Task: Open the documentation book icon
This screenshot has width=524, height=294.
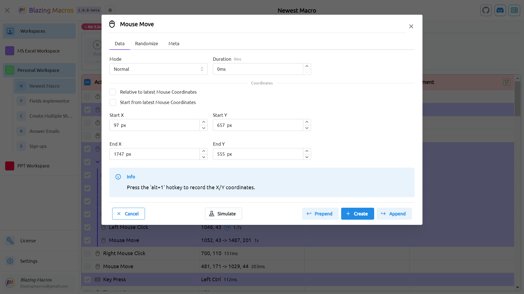Action: point(514,10)
